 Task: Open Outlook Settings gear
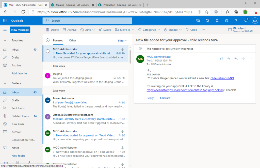(x=226, y=21)
